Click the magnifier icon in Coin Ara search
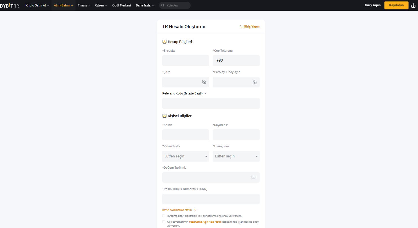Screen dimensions: 418x228 [163, 5]
